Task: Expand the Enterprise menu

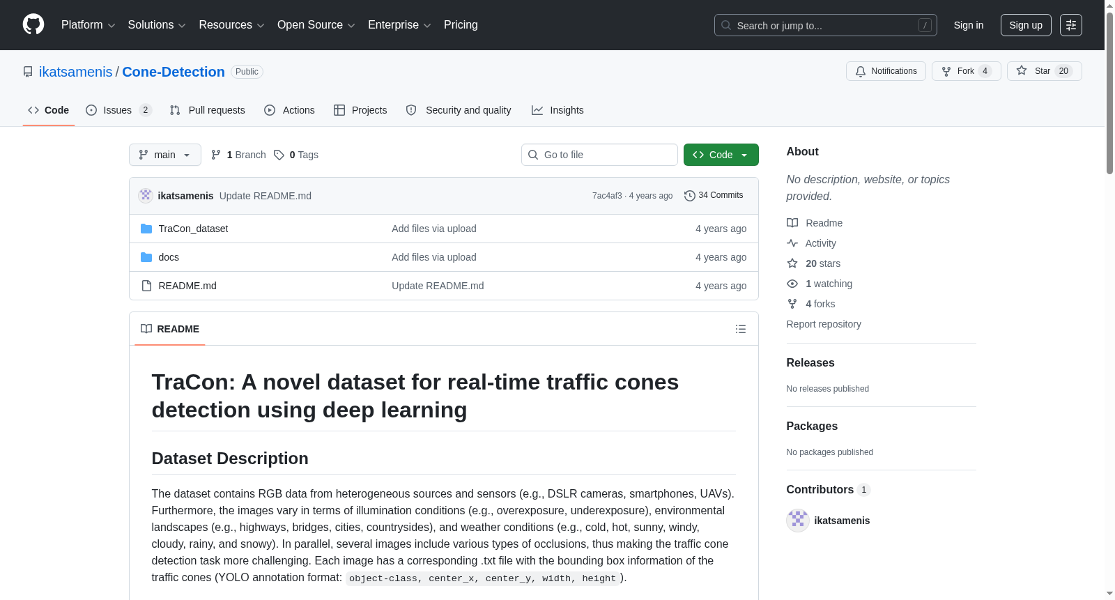Action: point(399,25)
